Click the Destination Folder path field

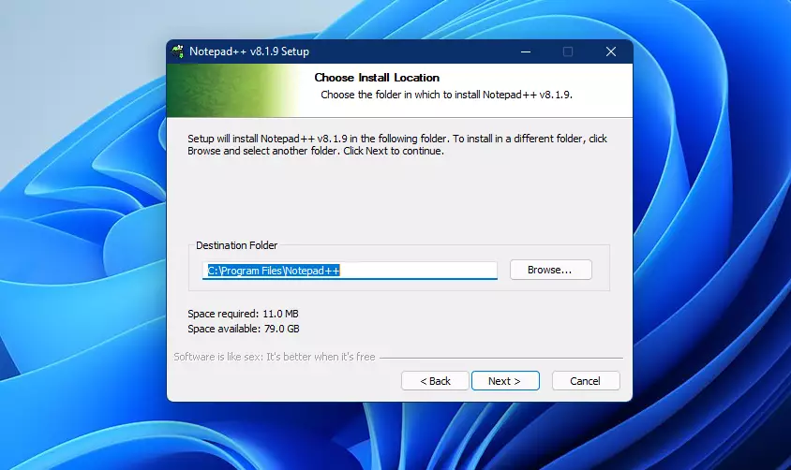coord(350,271)
